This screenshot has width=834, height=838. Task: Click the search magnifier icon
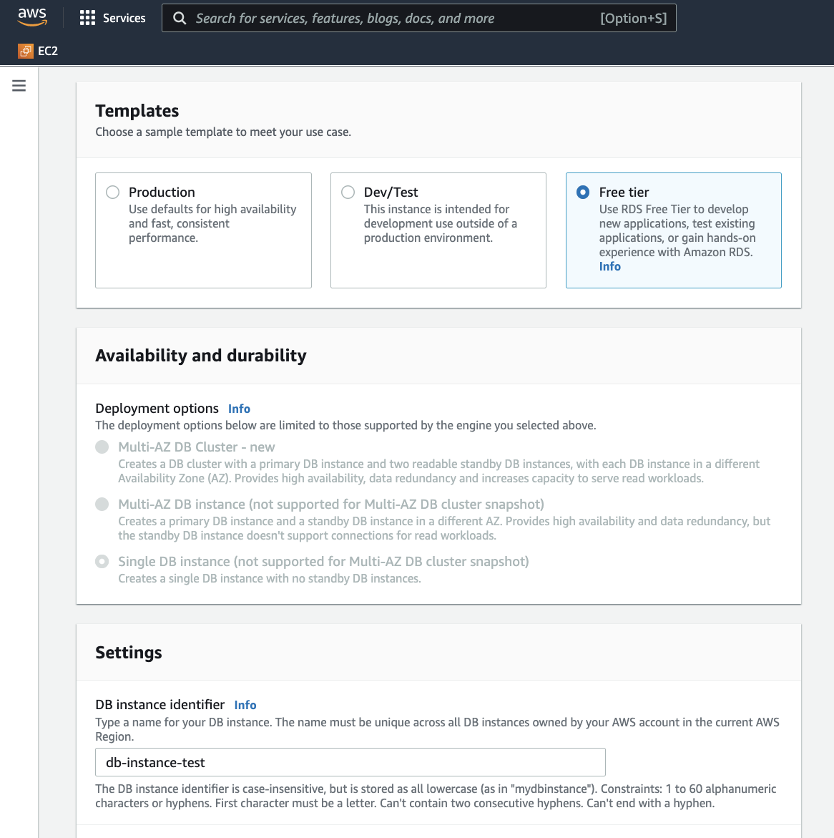(180, 19)
